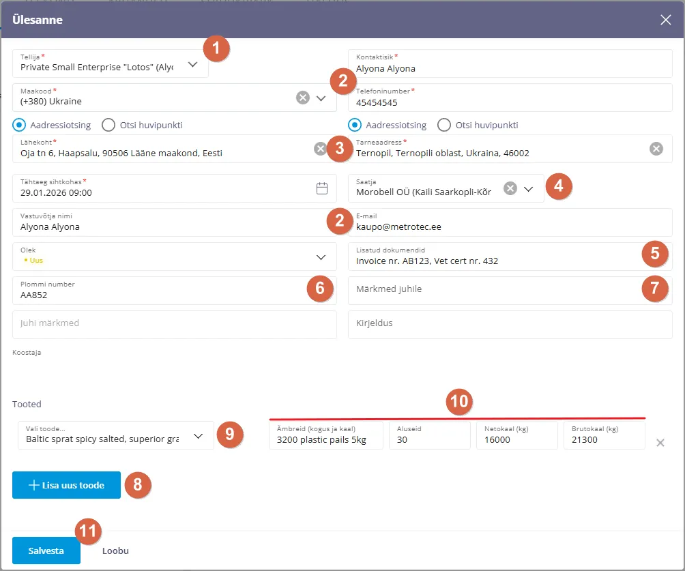685x571 pixels.
Task: Clear the Saatja sender selection
Action: tap(510, 188)
